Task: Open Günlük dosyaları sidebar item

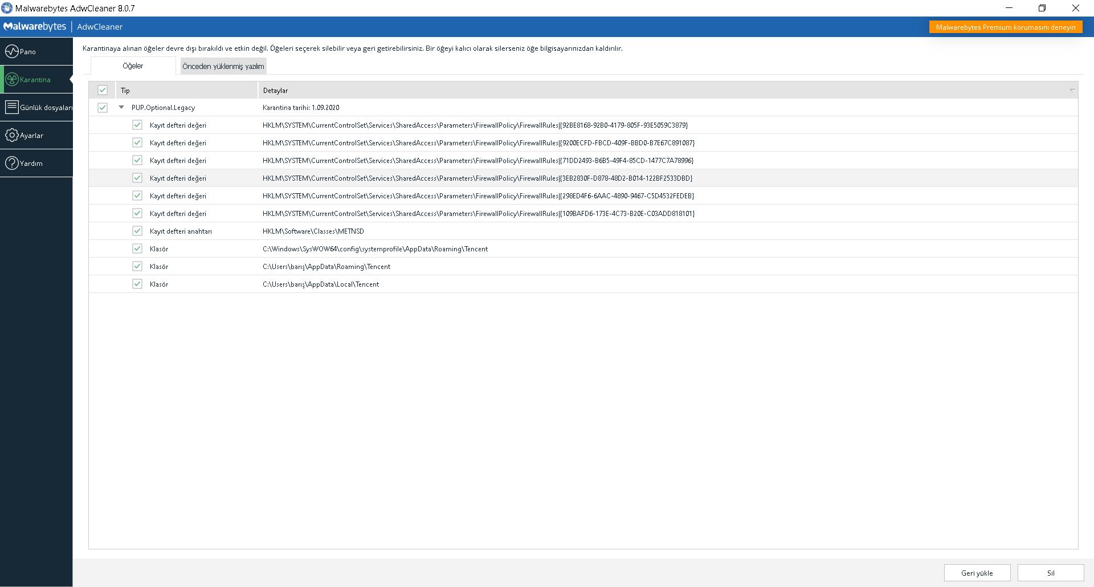Action: [x=36, y=107]
